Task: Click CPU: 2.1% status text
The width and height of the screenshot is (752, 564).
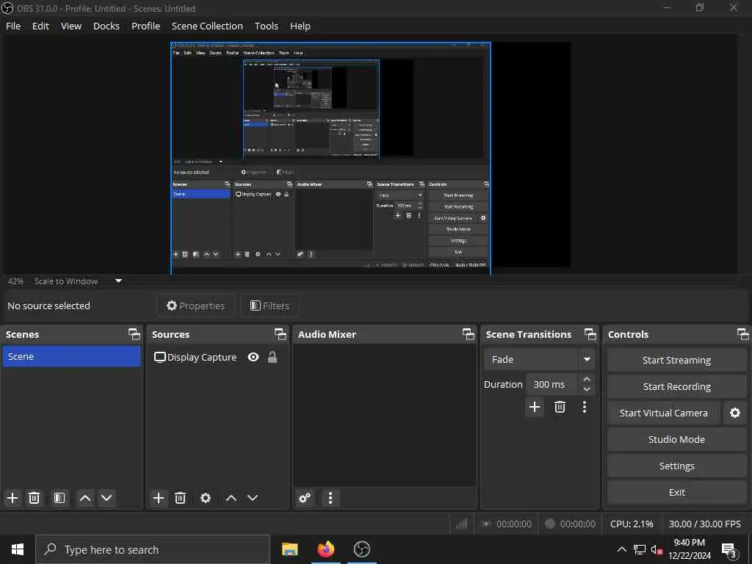Action: [632, 524]
